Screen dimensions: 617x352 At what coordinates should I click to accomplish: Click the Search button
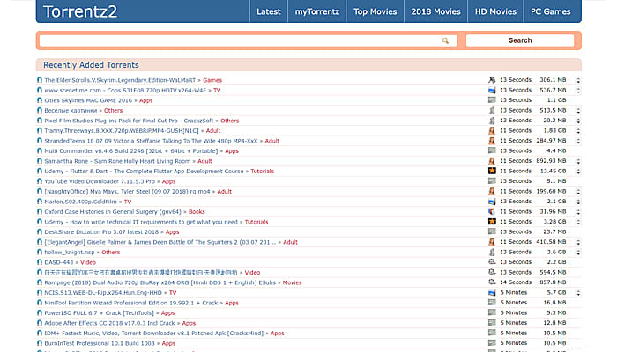520,40
